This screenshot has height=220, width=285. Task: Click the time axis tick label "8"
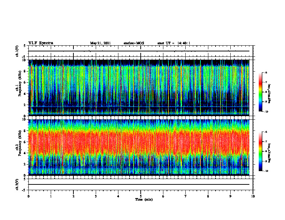208,196
